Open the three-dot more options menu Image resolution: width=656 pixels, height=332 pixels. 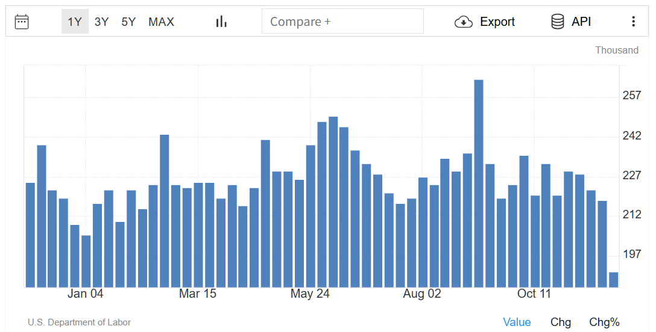[x=633, y=22]
